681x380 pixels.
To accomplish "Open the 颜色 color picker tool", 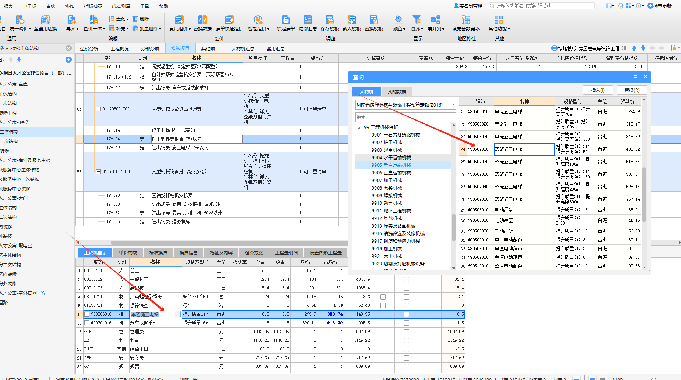I will (x=399, y=23).
